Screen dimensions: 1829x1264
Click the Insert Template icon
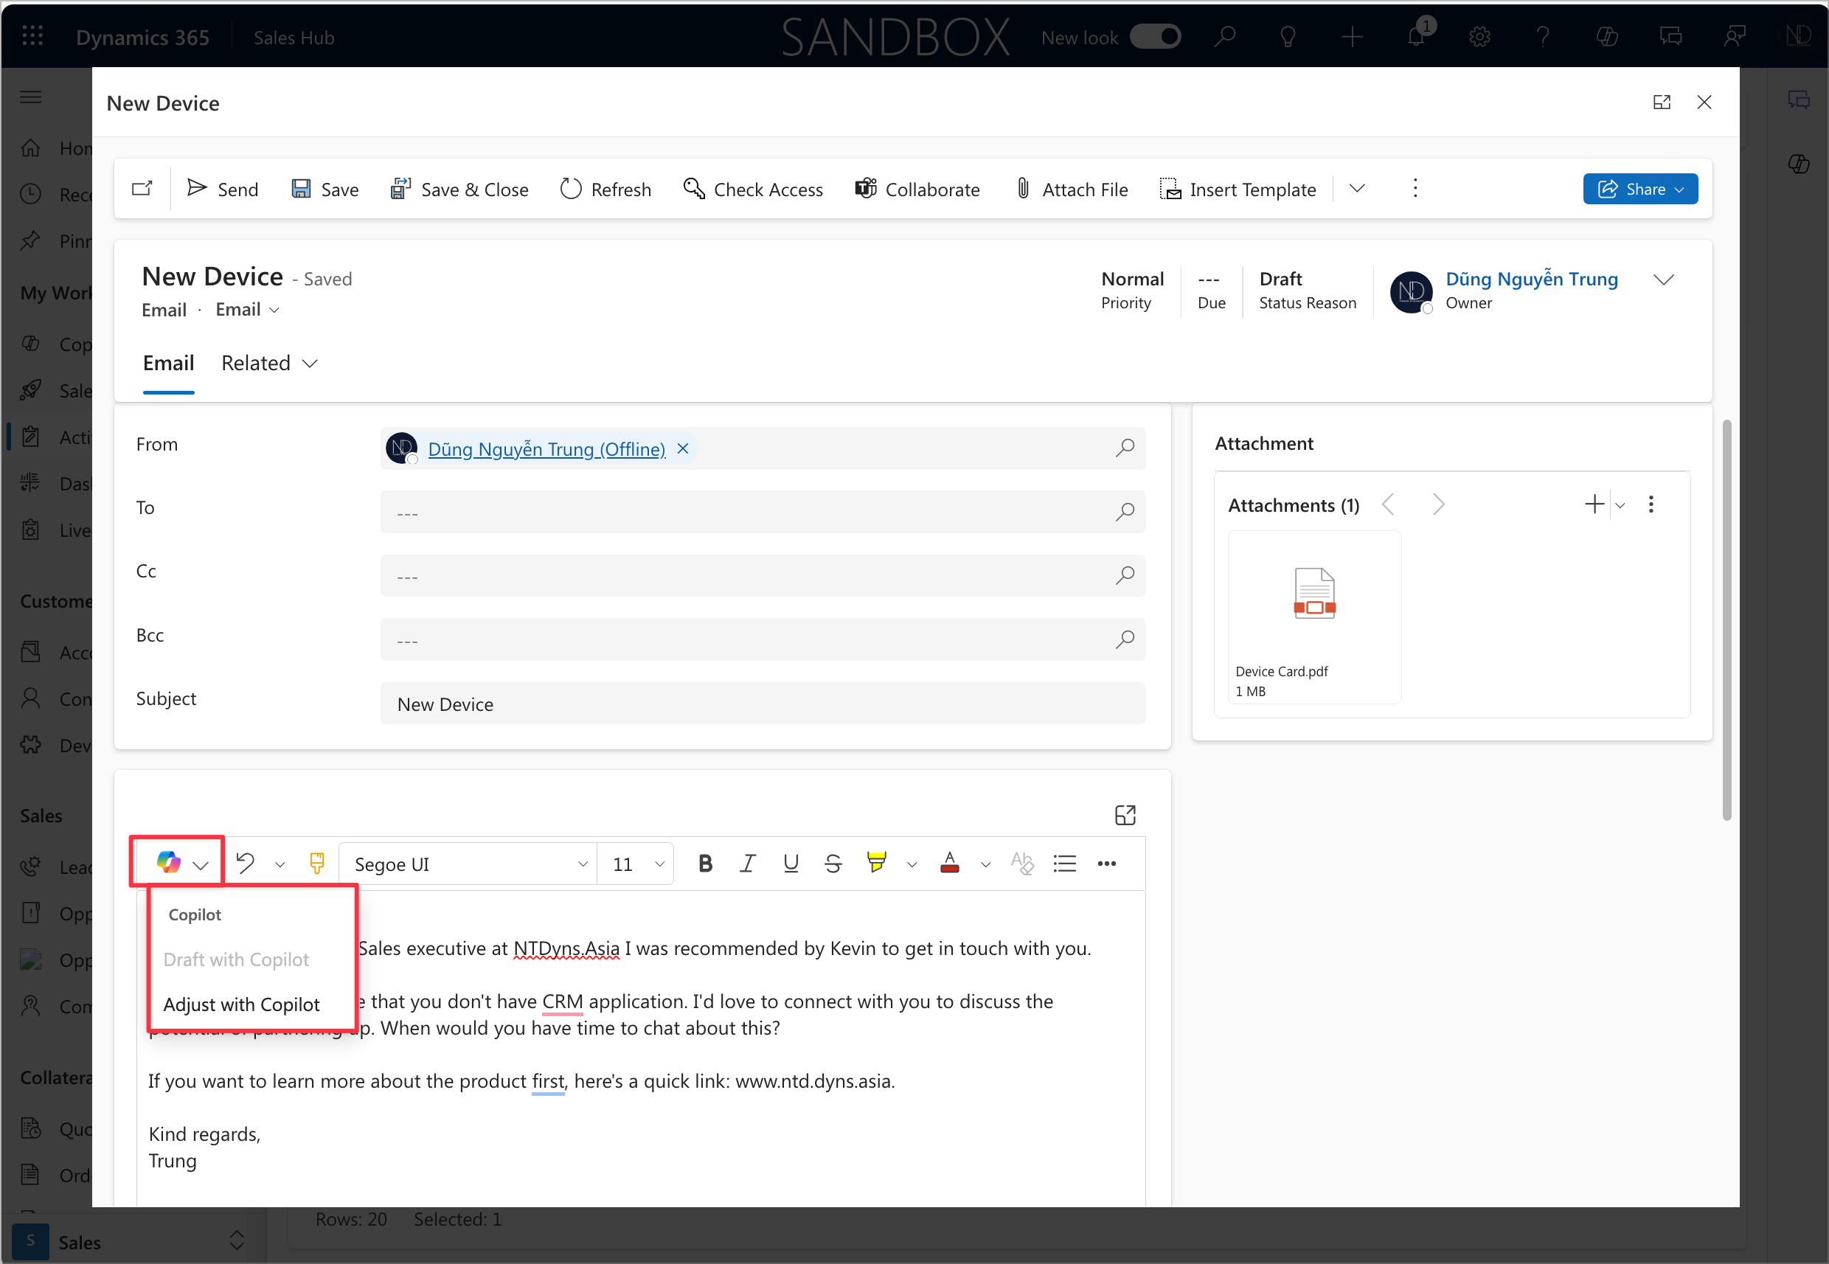tap(1169, 190)
